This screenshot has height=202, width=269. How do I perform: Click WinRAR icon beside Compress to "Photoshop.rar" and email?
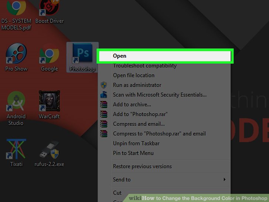click(103, 134)
